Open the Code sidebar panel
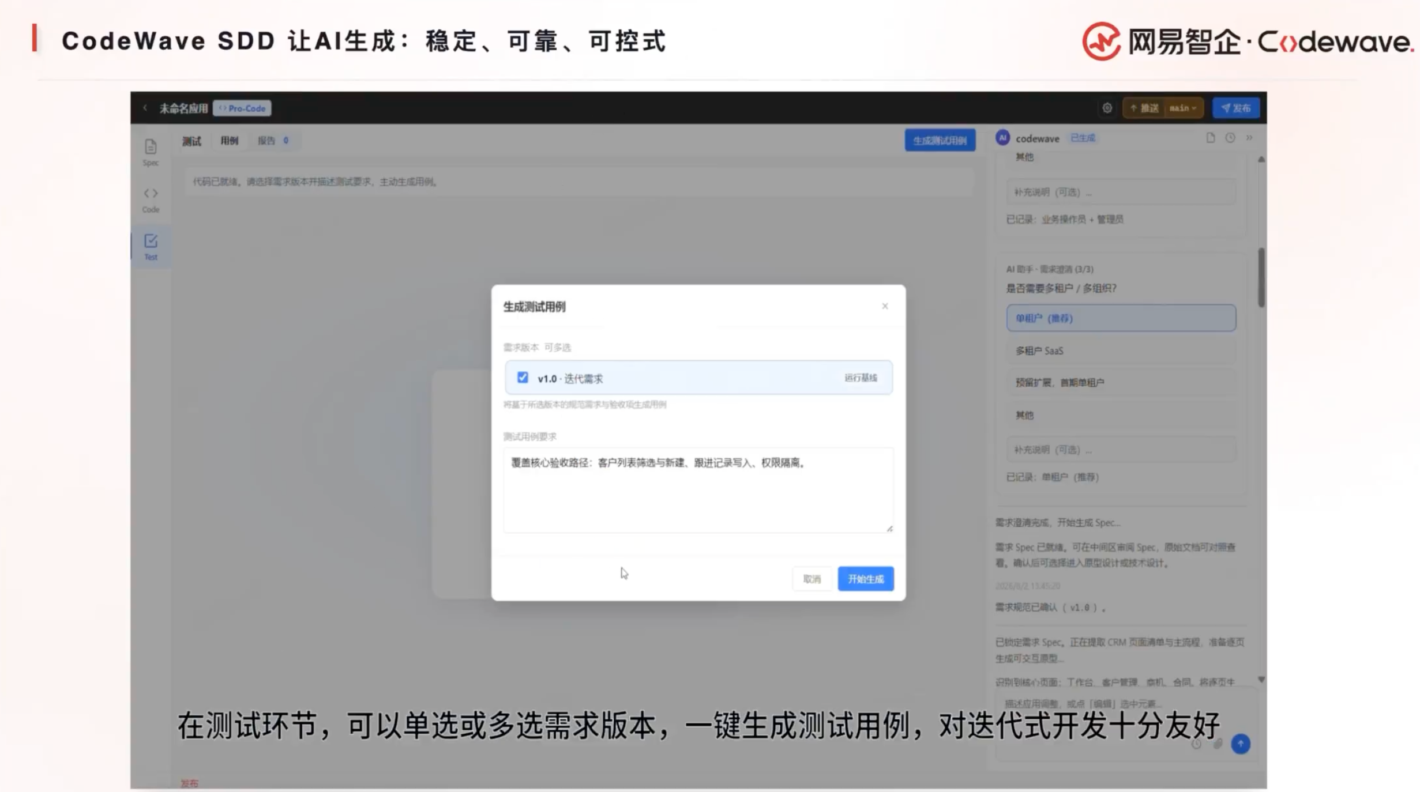Screen dimensions: 1420x792 pyautogui.click(x=151, y=199)
